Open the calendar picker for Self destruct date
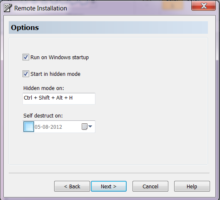Image resolution: width=220 pixels, height=200 pixels. click(x=87, y=127)
